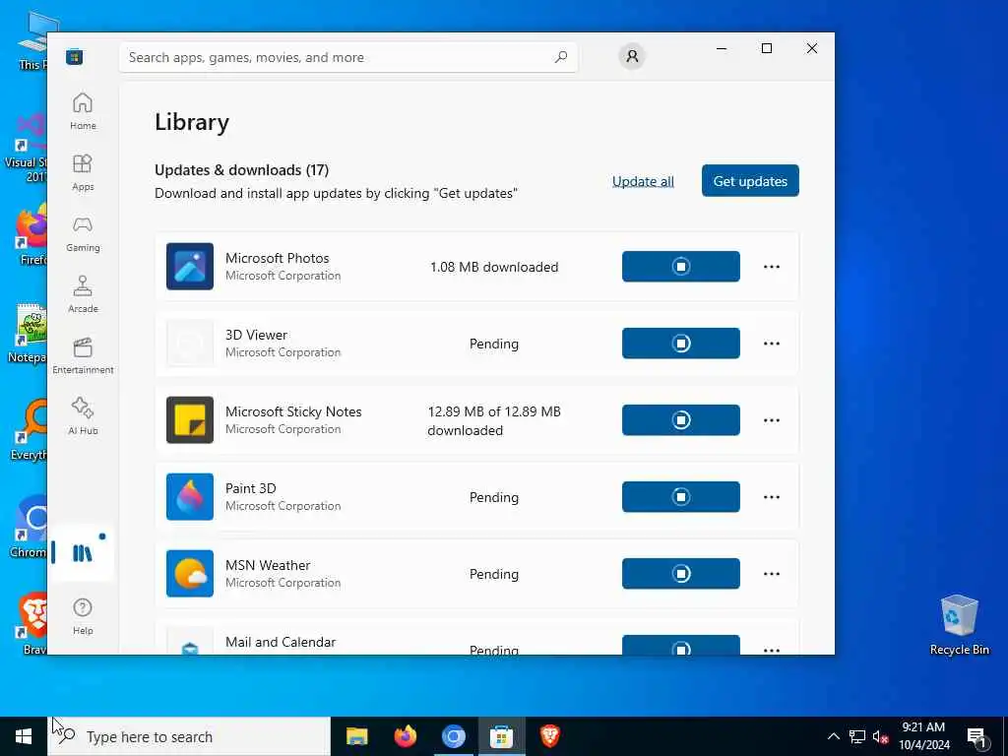The width and height of the screenshot is (1008, 756).
Task: Open Help in the Store sidebar
Action: click(83, 616)
